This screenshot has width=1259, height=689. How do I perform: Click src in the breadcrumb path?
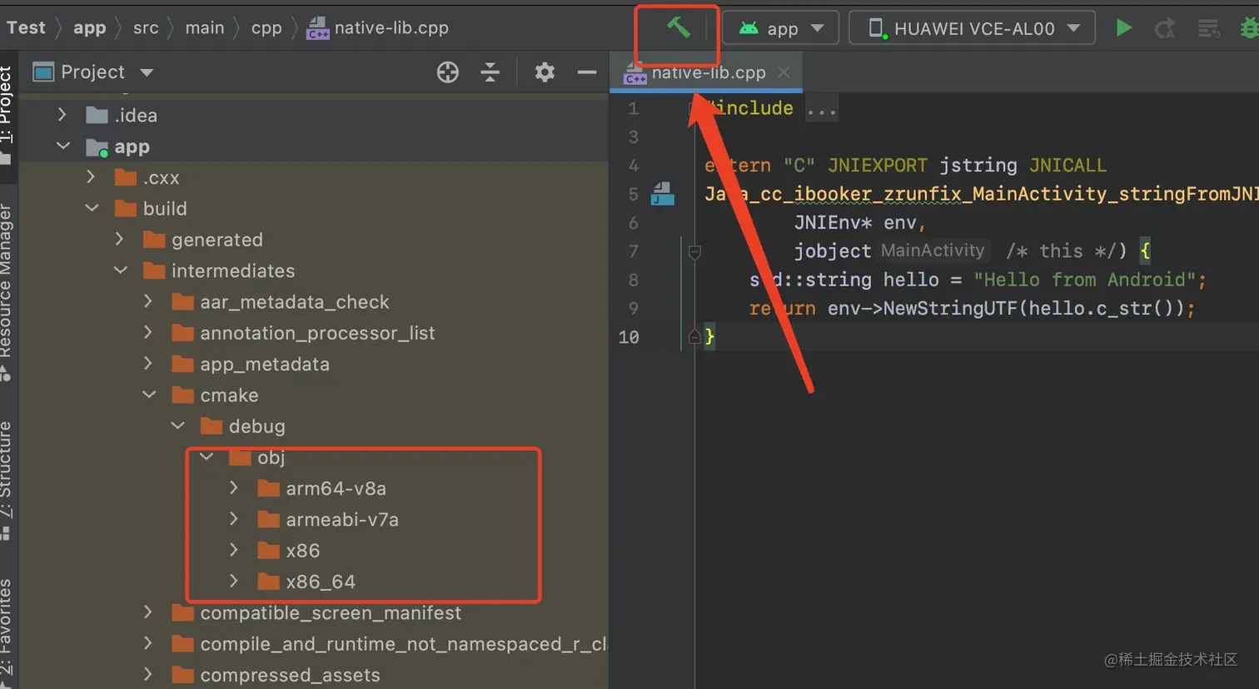[146, 27]
